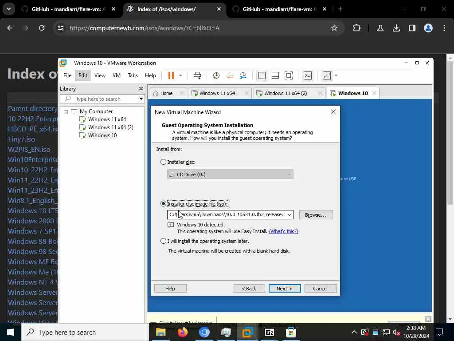Click the console view icon in toolbar
Screen dimensions: 454x341
[307, 75]
